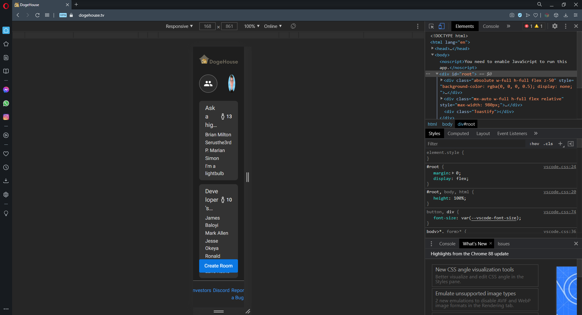Open Instagram from the sidebar
Screen dimensions: 582x315
pyautogui.click(x=6, y=117)
